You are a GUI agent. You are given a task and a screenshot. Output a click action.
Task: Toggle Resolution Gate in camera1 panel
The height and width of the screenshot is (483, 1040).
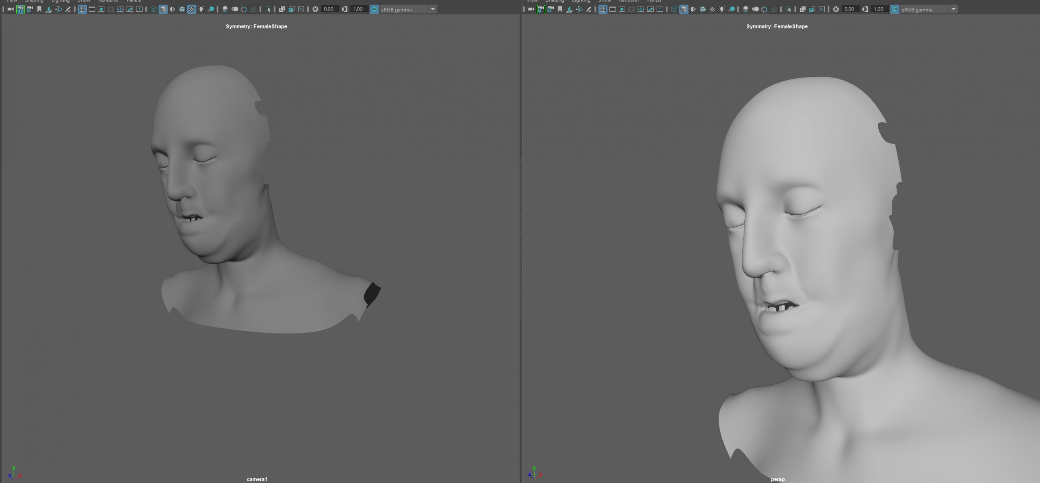point(101,9)
